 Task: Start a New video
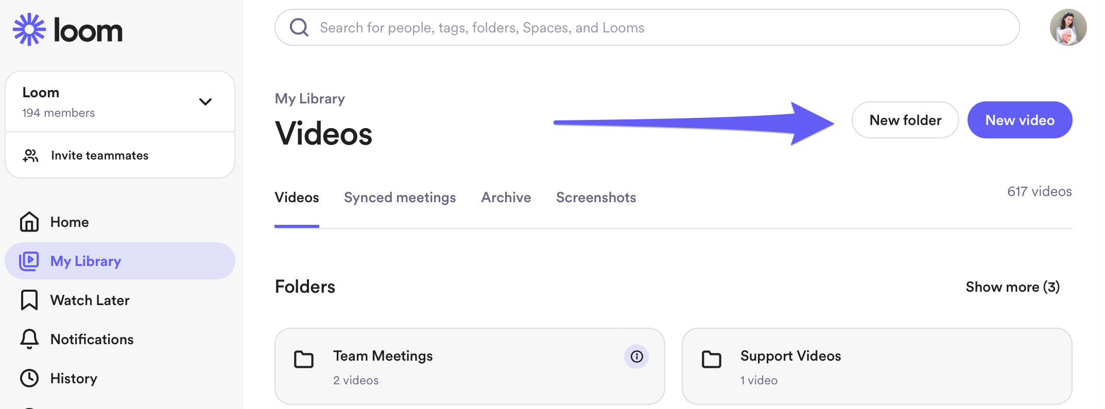(x=1020, y=120)
